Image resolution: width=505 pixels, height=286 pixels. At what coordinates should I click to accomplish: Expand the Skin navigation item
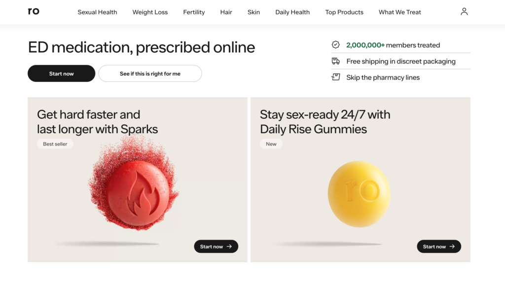coord(253,12)
